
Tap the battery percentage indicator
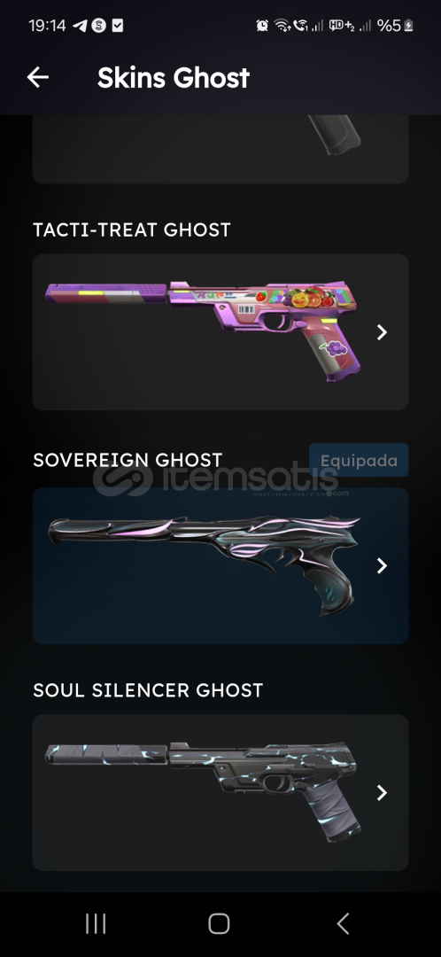(395, 26)
